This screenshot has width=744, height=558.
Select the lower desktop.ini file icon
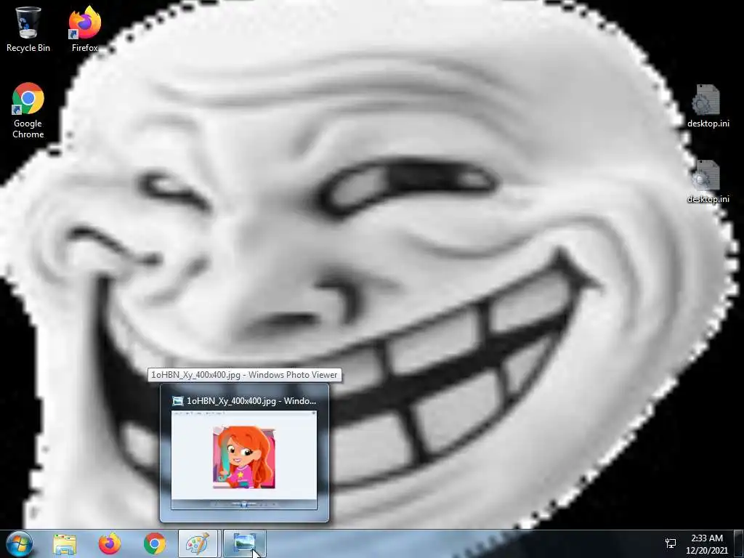click(708, 182)
